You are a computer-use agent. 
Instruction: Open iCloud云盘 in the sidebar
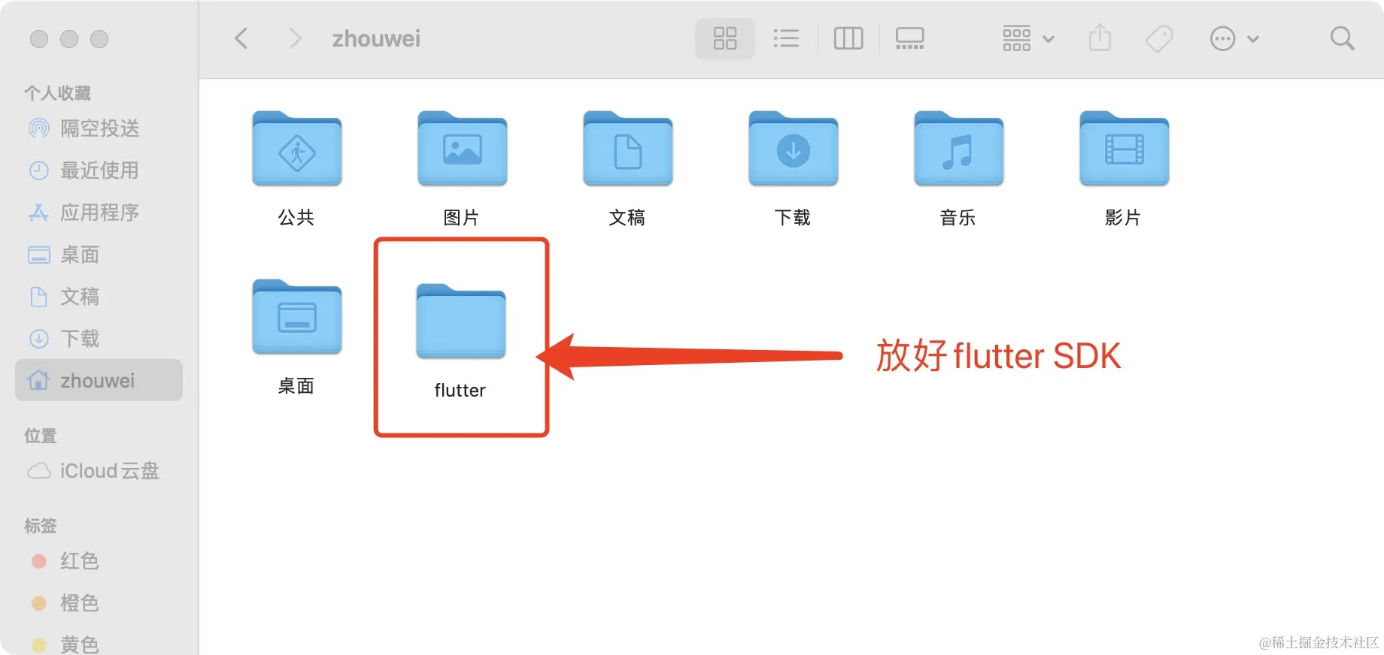click(x=99, y=471)
